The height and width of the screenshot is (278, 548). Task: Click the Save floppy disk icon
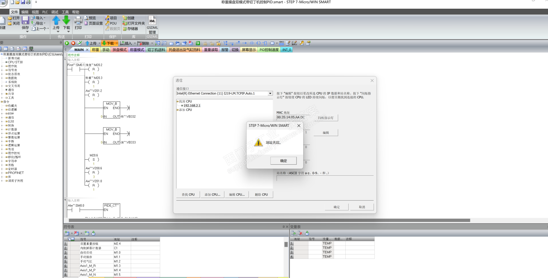click(x=25, y=20)
